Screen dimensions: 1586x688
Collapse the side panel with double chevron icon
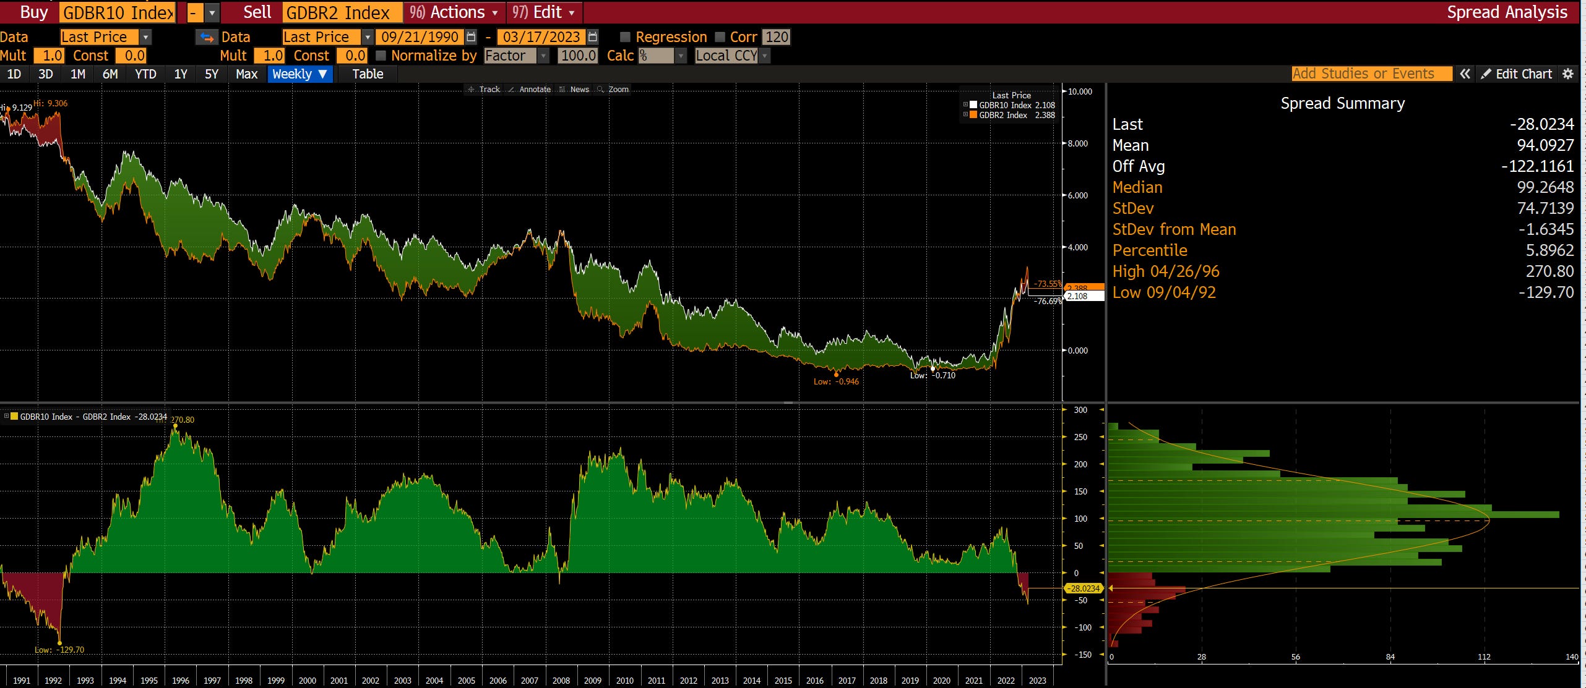pyautogui.click(x=1465, y=74)
